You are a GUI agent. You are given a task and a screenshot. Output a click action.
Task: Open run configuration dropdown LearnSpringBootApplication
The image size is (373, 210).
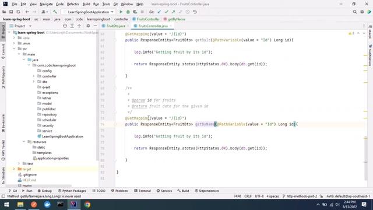tap(88, 12)
